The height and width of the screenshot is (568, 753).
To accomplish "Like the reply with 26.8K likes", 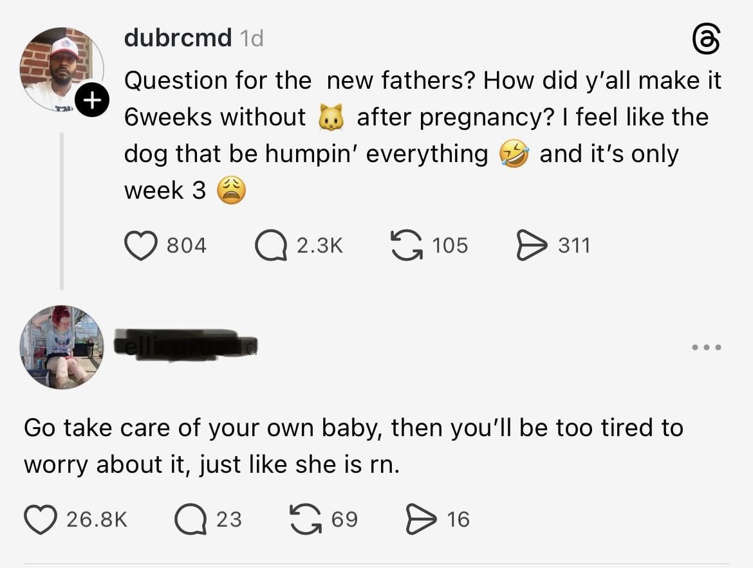I will 41,519.
